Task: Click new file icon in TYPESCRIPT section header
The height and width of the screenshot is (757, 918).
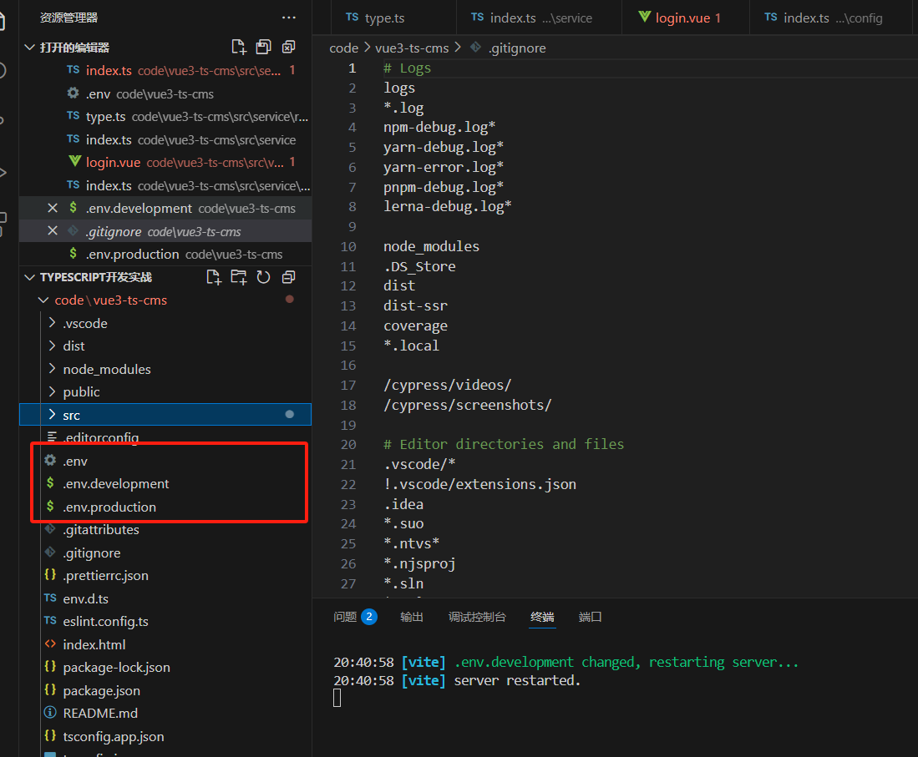Action: pos(214,277)
